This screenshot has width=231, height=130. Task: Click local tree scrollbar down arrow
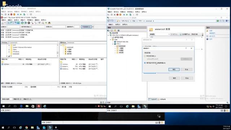(58, 56)
